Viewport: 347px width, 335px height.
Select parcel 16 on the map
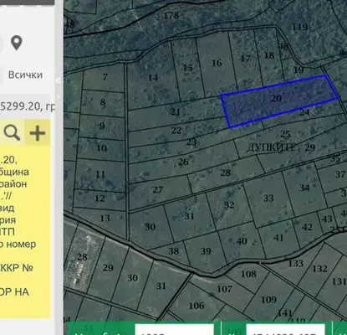[217, 63]
